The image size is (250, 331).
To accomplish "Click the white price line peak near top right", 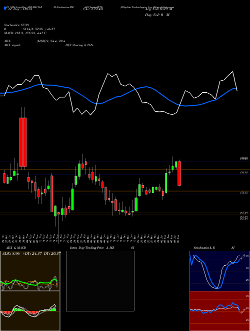I will (x=232, y=72).
